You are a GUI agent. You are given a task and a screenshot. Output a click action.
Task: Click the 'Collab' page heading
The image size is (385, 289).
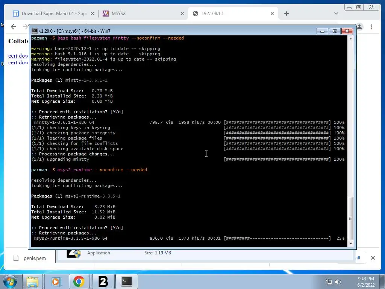point(18,41)
